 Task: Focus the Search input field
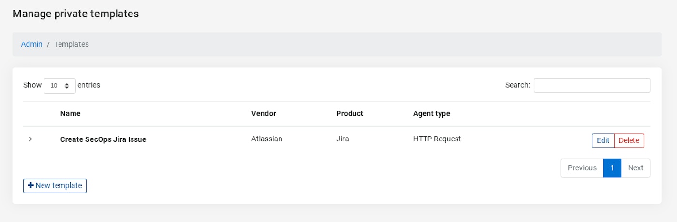(592, 85)
